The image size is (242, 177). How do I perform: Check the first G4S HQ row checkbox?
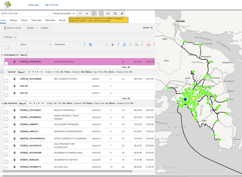[x=6, y=88]
